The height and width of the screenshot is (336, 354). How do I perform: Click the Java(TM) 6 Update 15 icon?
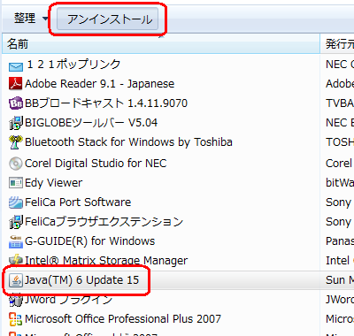coord(16,280)
